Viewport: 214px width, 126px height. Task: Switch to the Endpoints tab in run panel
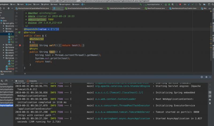[33, 81]
